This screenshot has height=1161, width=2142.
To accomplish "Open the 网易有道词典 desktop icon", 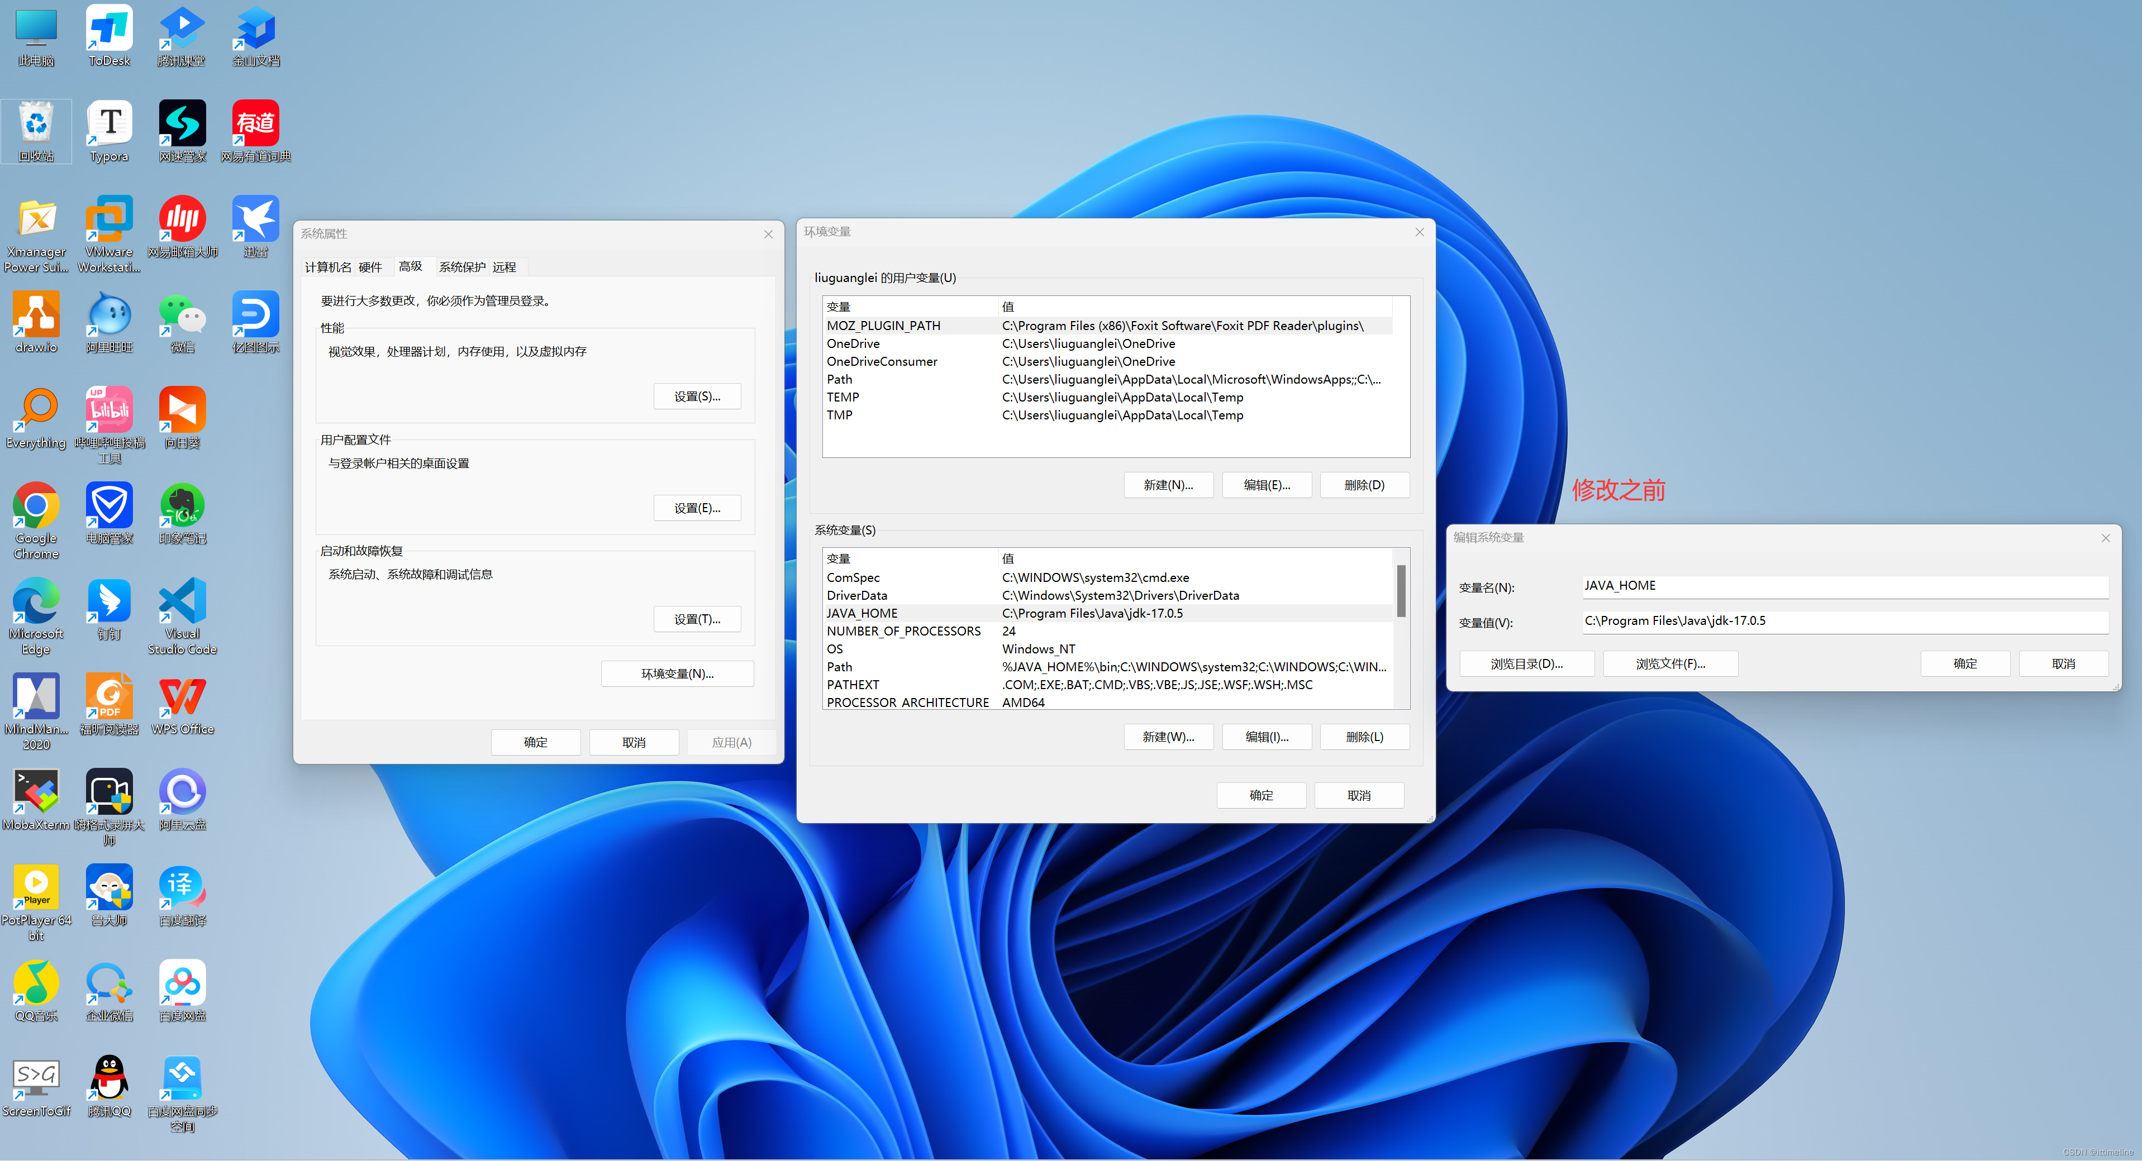I will tap(255, 132).
